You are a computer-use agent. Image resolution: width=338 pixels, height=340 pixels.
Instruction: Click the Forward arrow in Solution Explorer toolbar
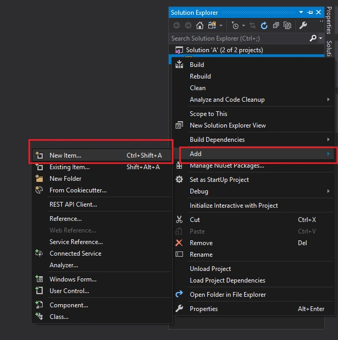(188, 26)
